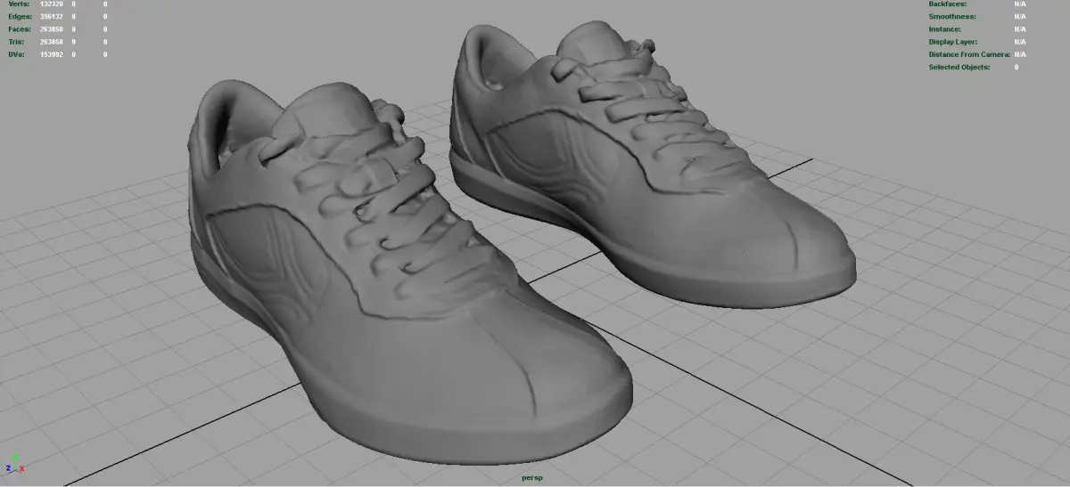This screenshot has height=487, width=1070.
Task: Click the "Faces:" HUD label
Action: tap(20, 29)
